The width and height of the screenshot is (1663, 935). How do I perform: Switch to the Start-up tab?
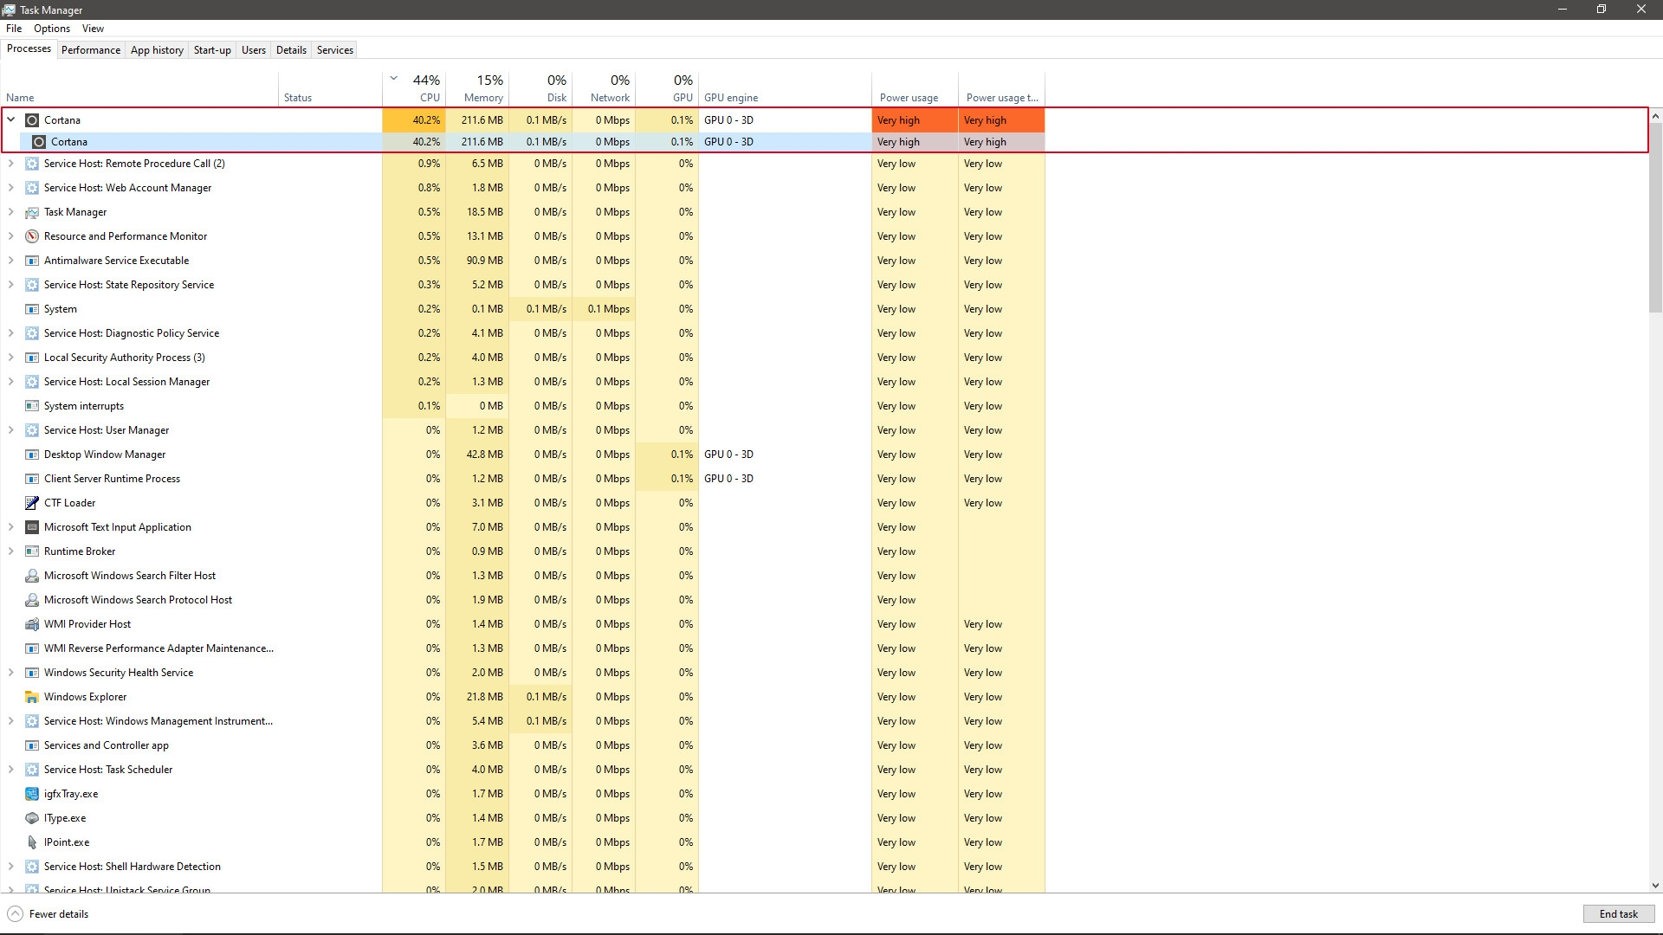pyautogui.click(x=211, y=49)
